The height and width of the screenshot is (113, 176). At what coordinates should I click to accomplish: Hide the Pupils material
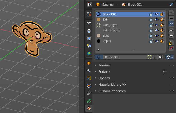[x=157, y=41]
